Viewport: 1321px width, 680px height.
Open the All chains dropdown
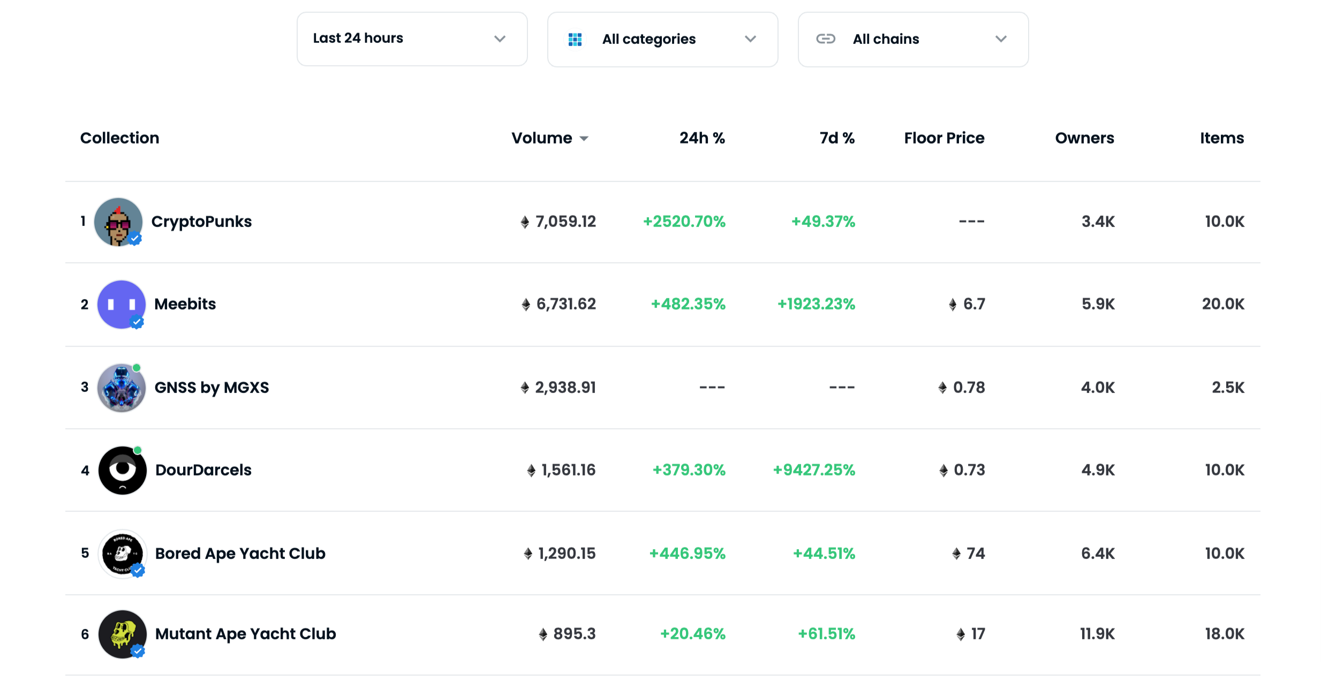913,39
